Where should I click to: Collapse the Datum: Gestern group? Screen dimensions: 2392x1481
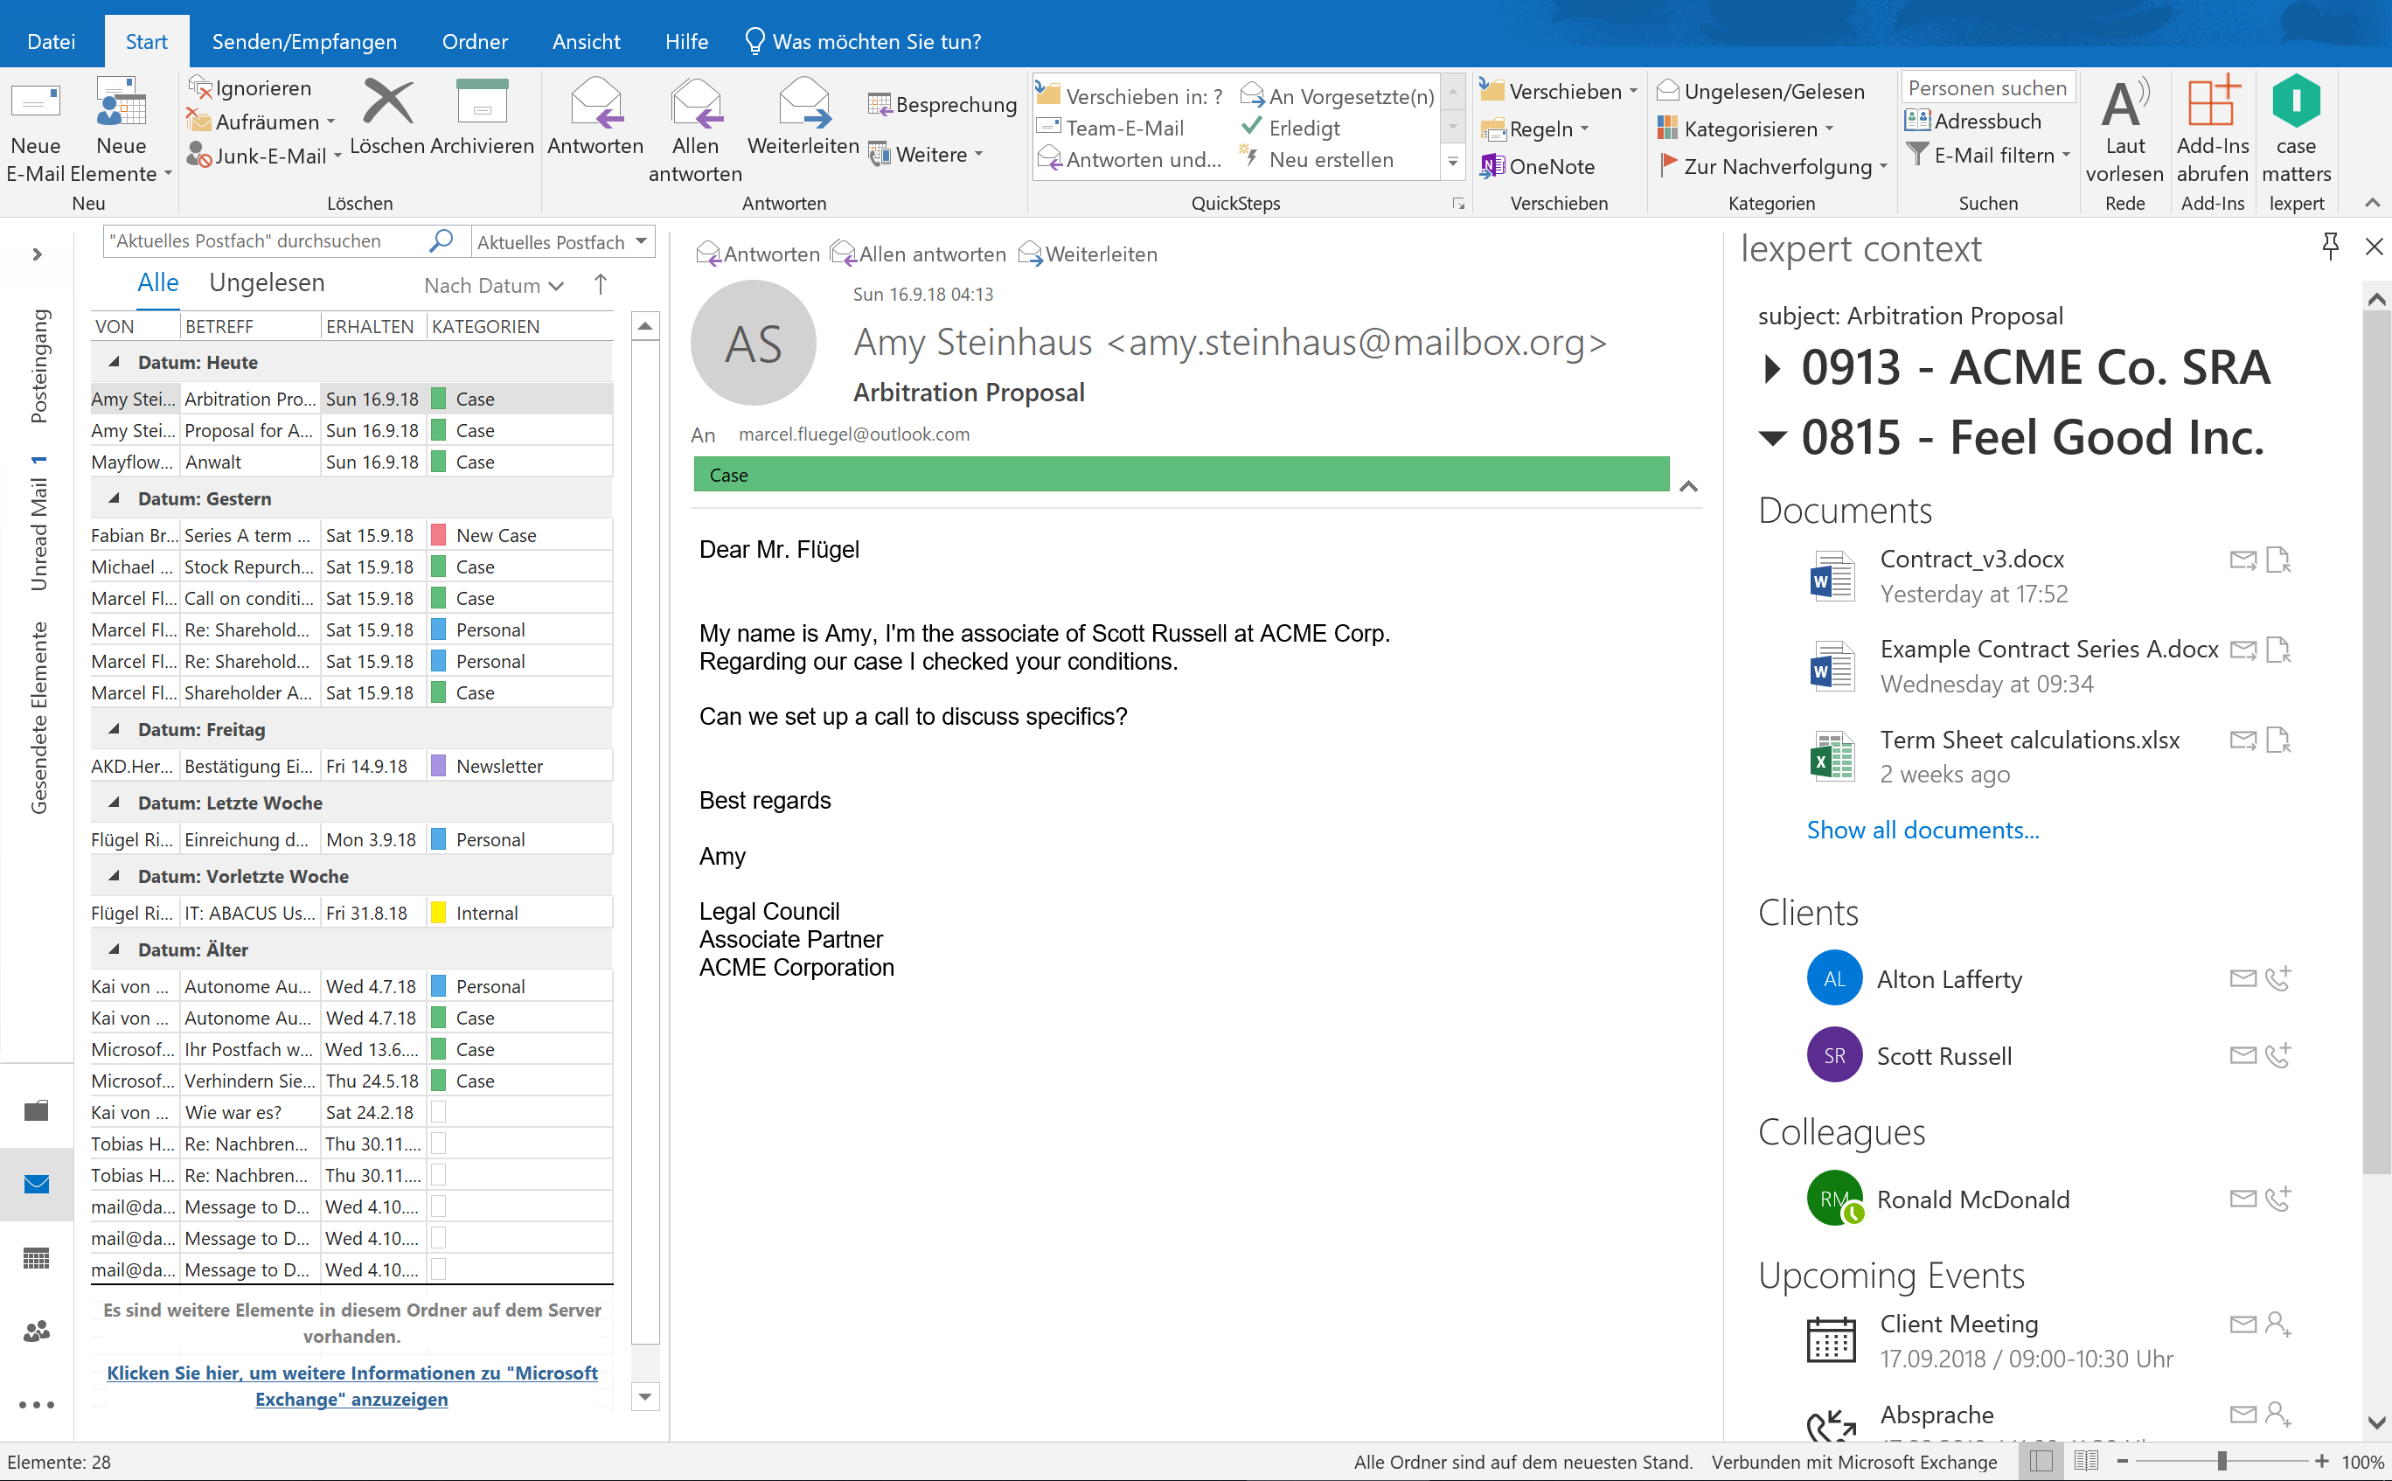coord(115,498)
